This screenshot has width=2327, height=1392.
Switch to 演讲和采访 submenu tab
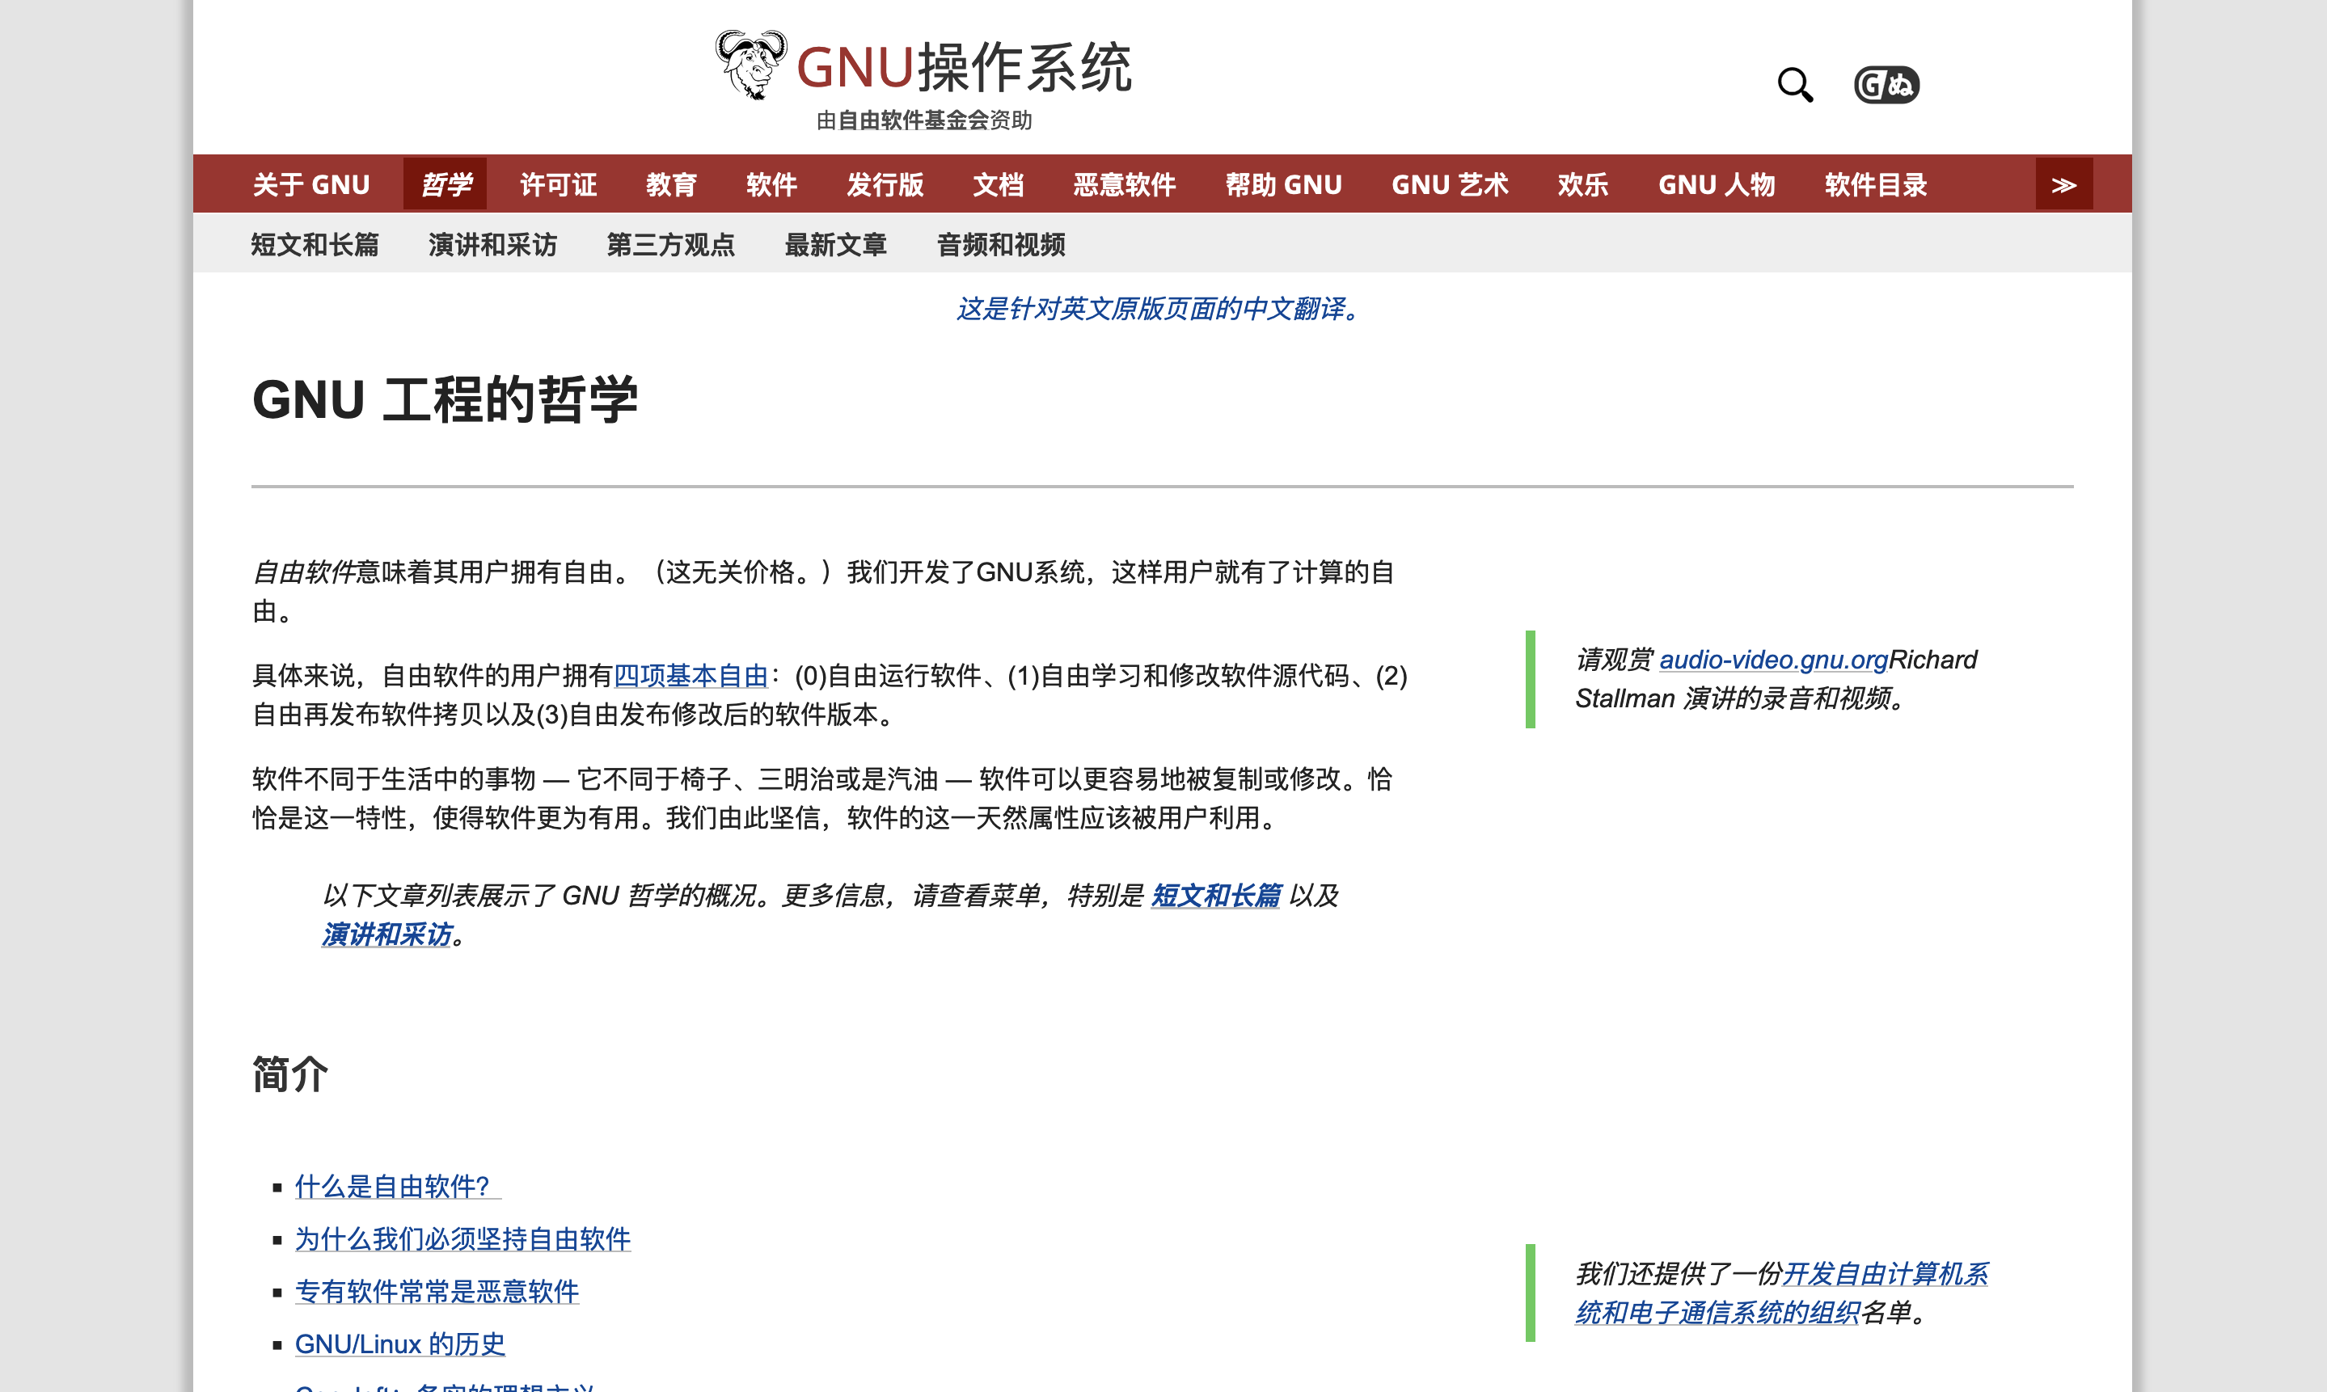coord(493,244)
